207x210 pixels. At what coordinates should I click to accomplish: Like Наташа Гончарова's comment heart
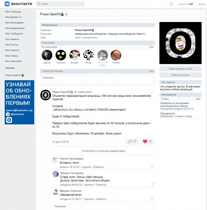(152, 184)
